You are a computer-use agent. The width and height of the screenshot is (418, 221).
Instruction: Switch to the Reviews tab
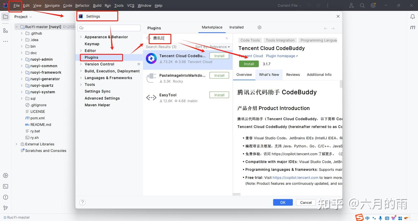(x=293, y=74)
